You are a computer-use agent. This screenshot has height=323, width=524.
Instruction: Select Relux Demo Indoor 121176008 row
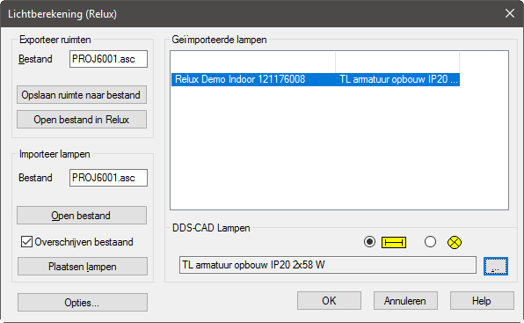click(316, 79)
